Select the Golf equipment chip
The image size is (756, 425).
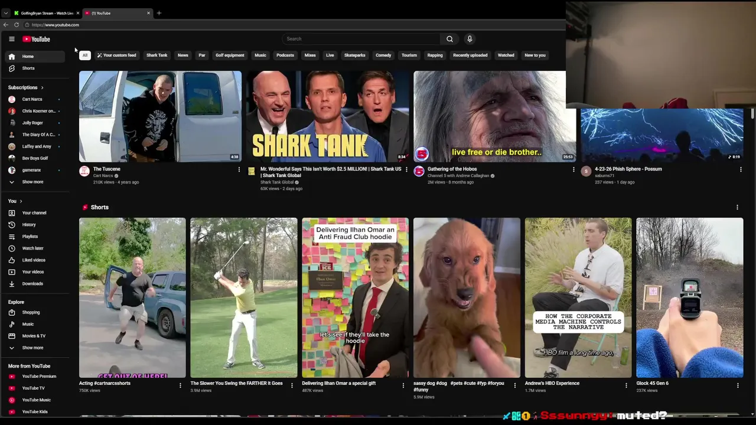pos(230,55)
